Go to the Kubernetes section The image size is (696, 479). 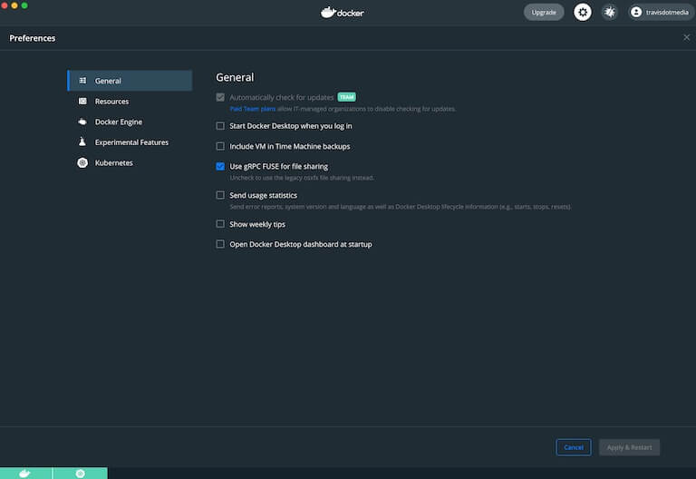point(130,162)
